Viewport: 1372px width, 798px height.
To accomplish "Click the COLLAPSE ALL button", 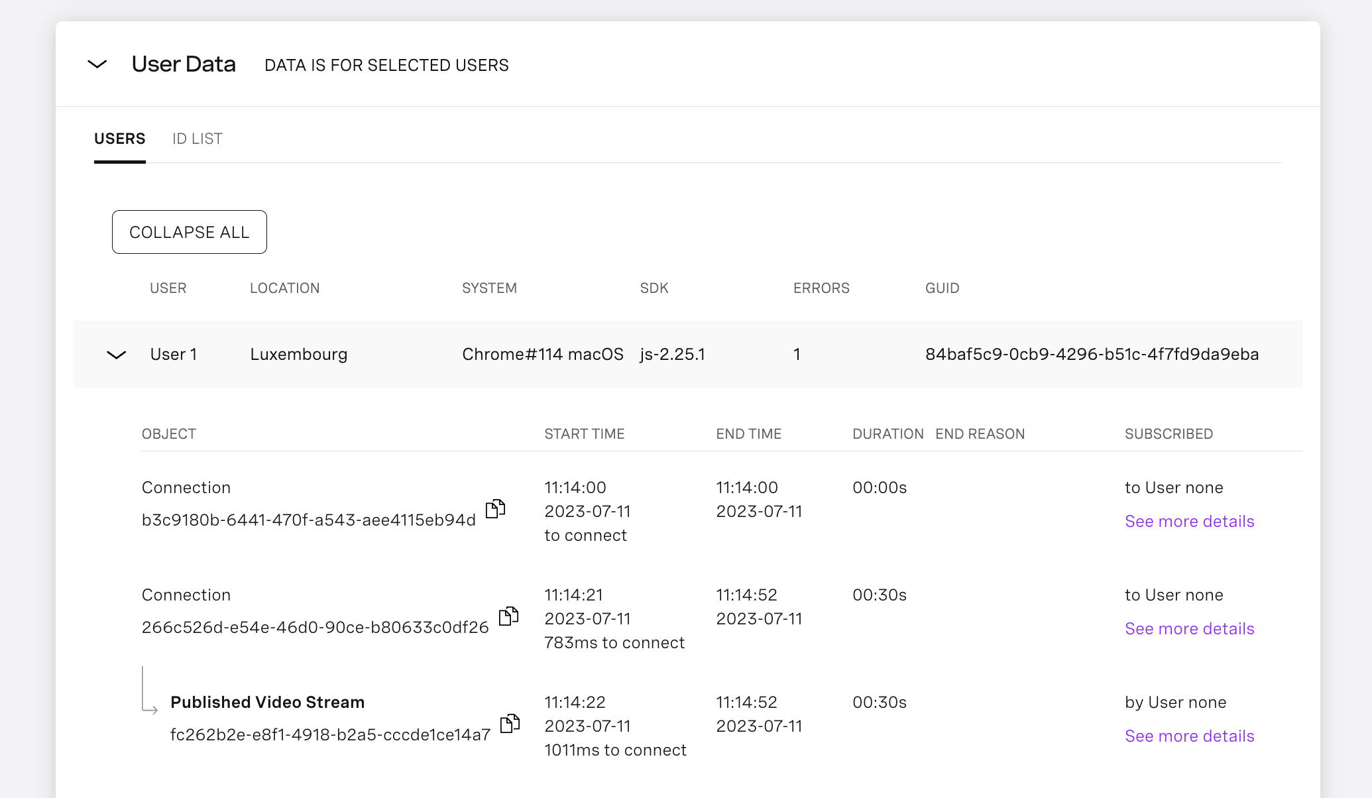I will click(x=190, y=232).
